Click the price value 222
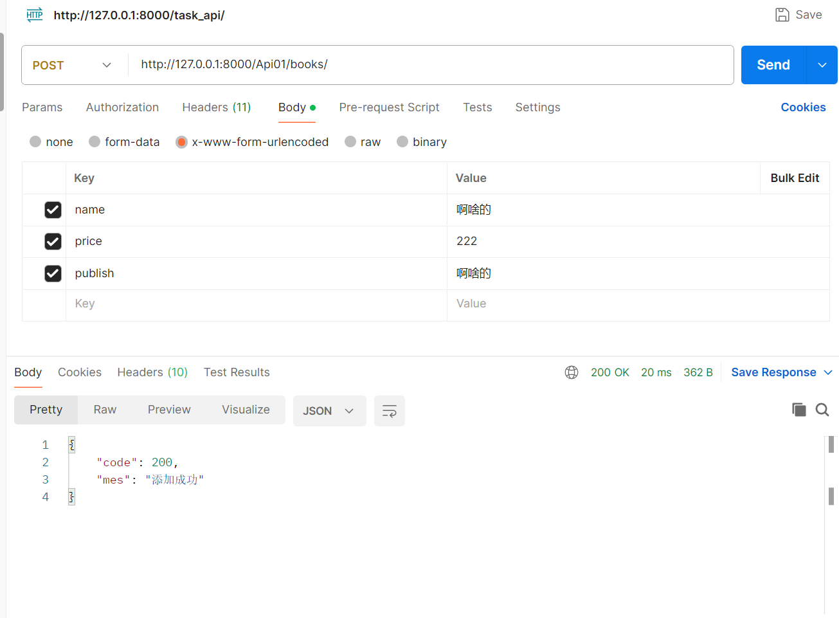 (467, 241)
